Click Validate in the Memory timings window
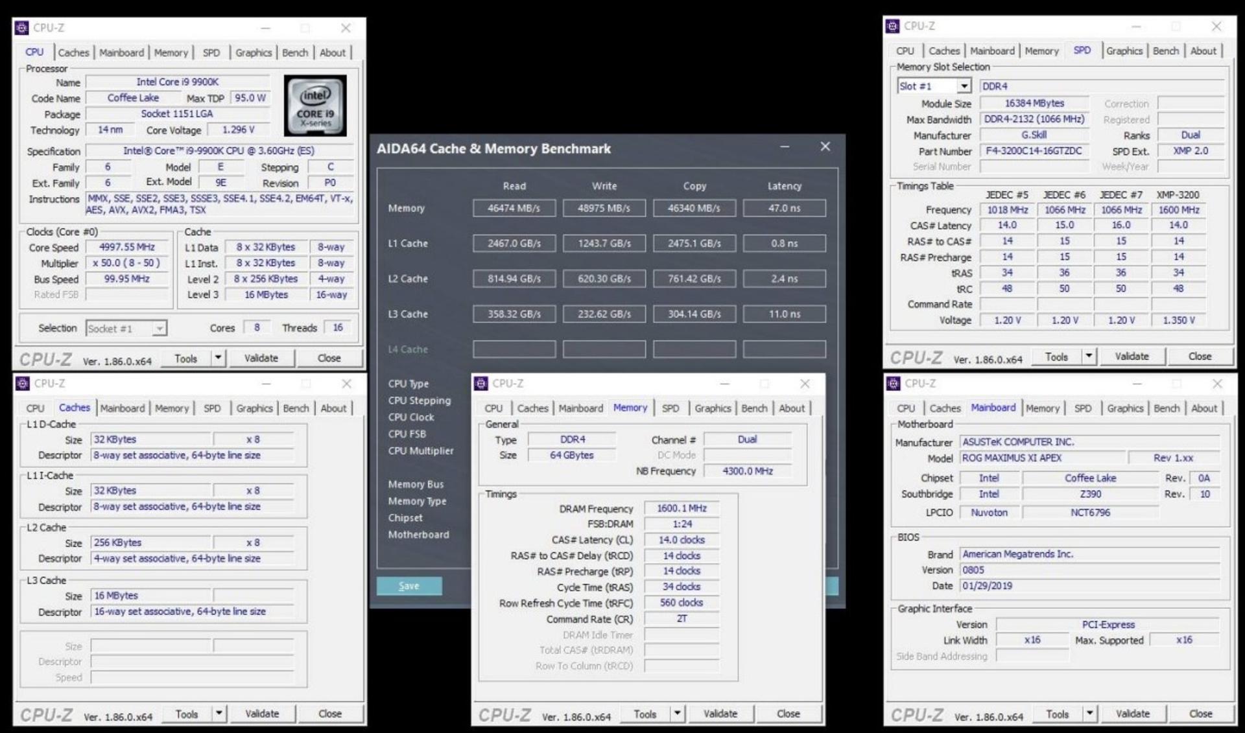1245x733 pixels. click(720, 714)
